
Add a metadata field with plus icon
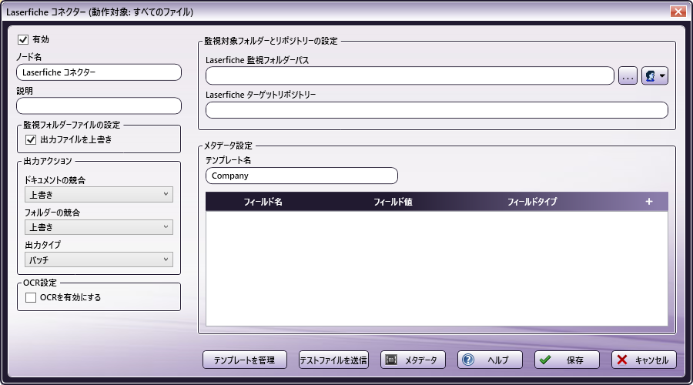coord(649,202)
